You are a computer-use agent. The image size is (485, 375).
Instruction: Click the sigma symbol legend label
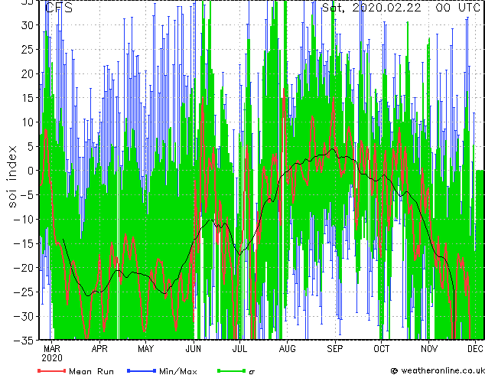[x=252, y=372]
